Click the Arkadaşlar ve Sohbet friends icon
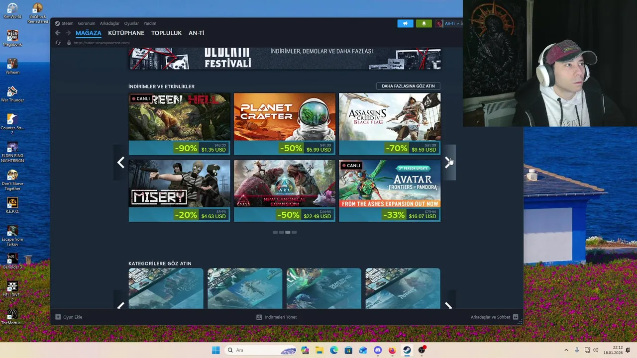This screenshot has width=637, height=358. point(516,317)
